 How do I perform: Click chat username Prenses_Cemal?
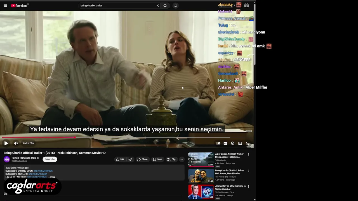[x=232, y=18]
